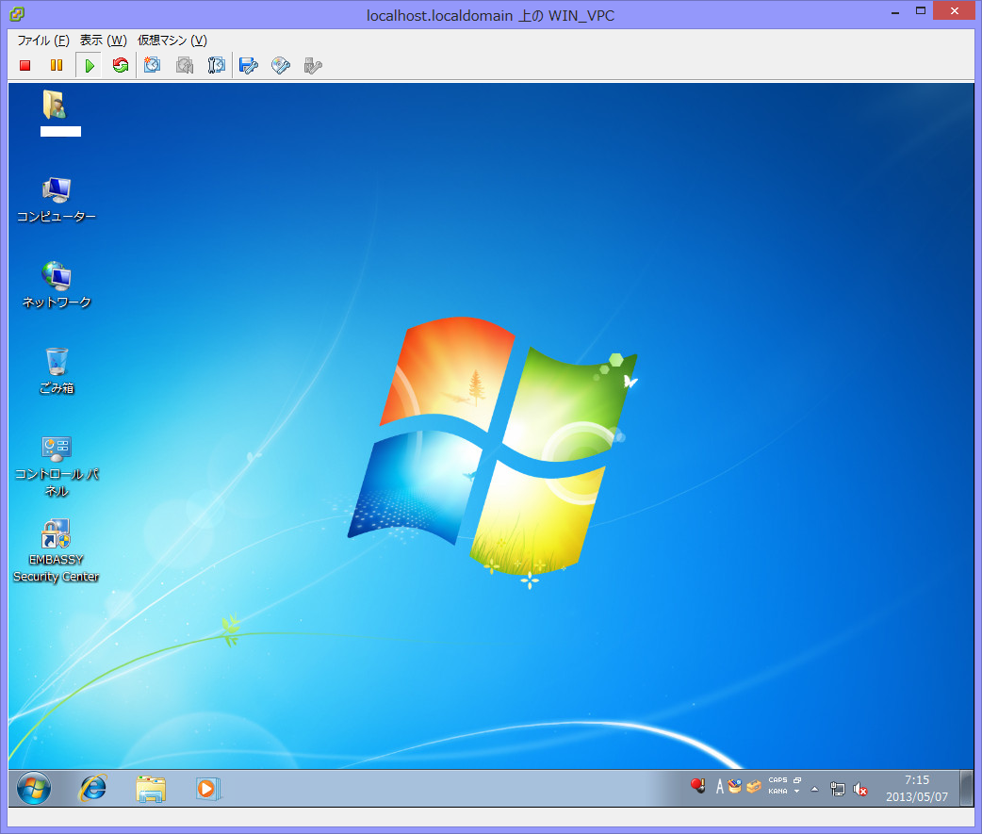Viewport: 982px width, 834px height.
Task: Open the language bar options dropdown arrow
Action: [796, 792]
